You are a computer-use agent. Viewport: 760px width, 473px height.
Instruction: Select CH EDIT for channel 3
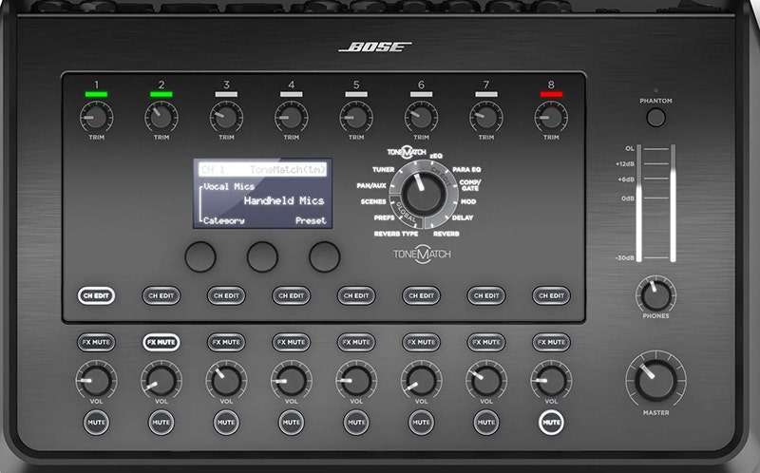tap(226, 295)
